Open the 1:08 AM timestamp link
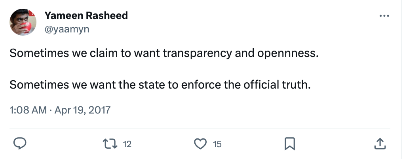This screenshot has width=403, height=159. click(x=28, y=110)
